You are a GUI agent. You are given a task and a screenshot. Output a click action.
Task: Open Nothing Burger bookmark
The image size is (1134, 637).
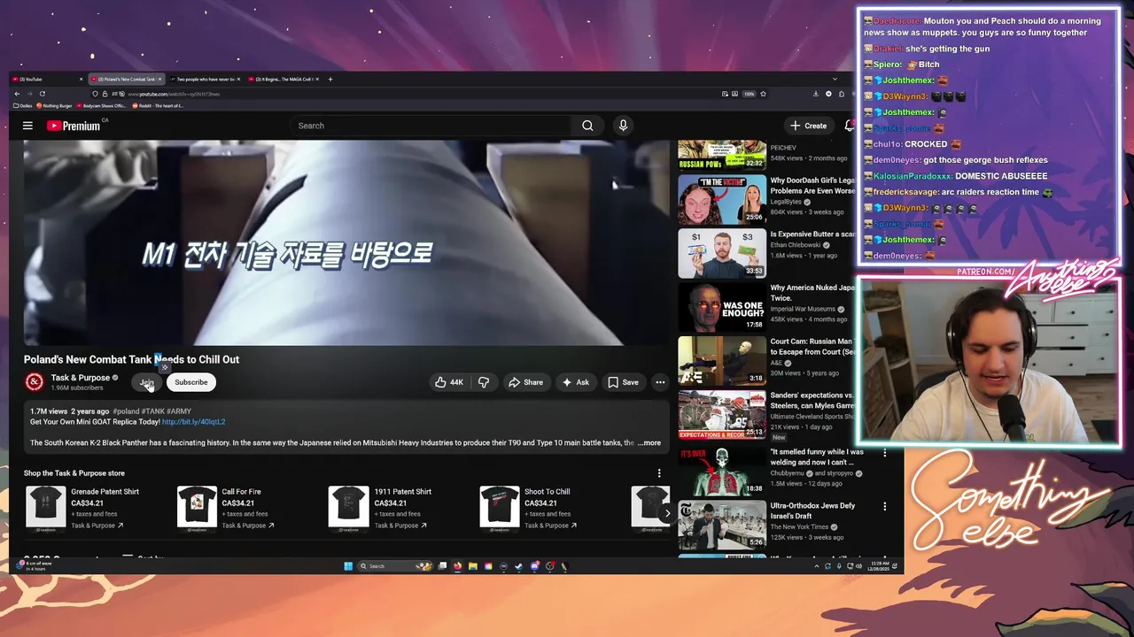point(54,106)
